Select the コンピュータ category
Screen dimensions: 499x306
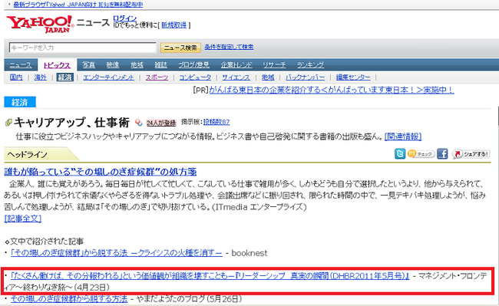(195, 77)
